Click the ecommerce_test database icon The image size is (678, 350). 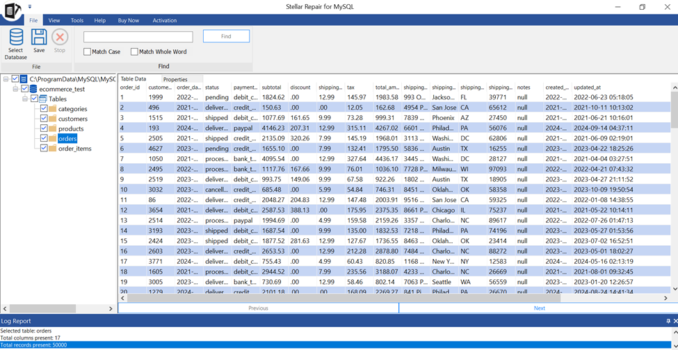point(34,89)
